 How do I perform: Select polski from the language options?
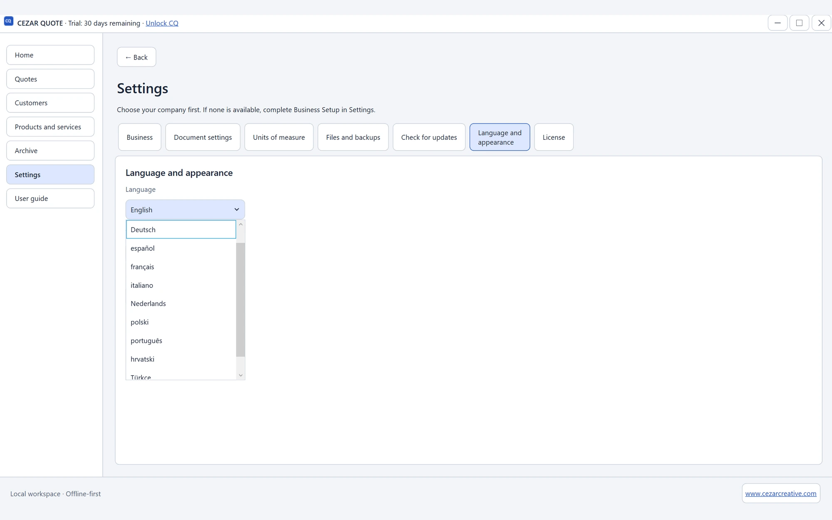pos(181,322)
